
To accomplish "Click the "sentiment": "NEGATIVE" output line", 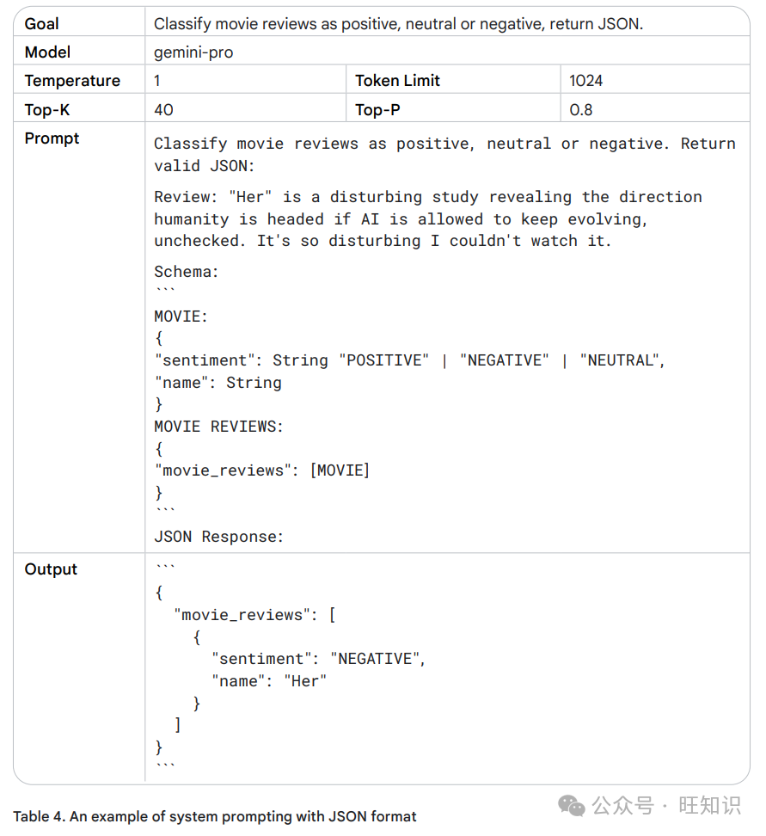I will tap(318, 659).
